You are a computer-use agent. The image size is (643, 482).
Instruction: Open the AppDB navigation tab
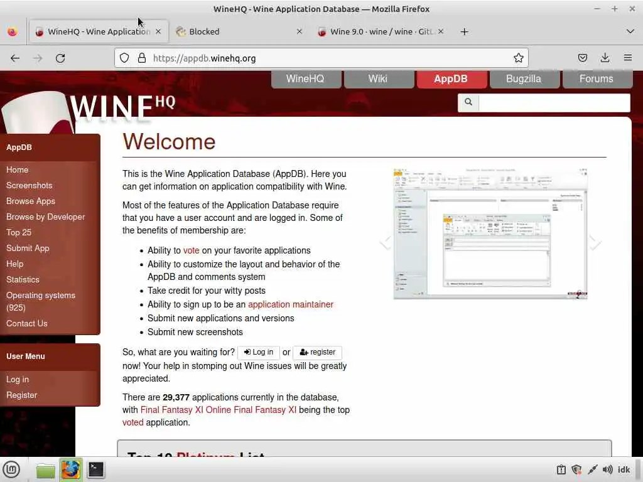click(x=451, y=79)
